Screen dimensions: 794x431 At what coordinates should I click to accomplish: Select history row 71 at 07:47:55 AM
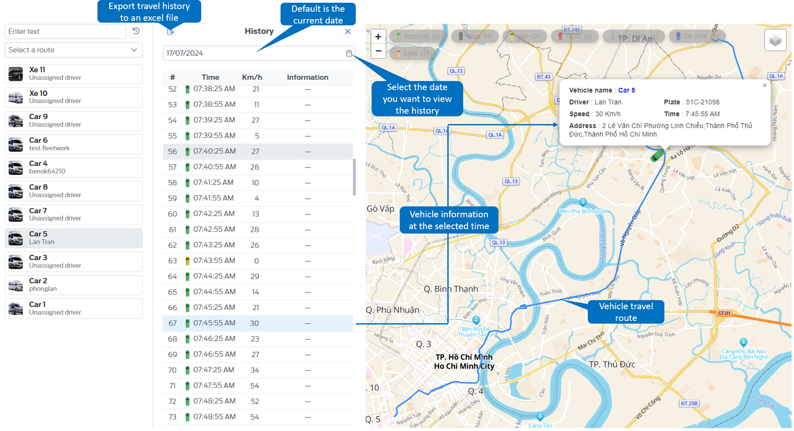258,386
